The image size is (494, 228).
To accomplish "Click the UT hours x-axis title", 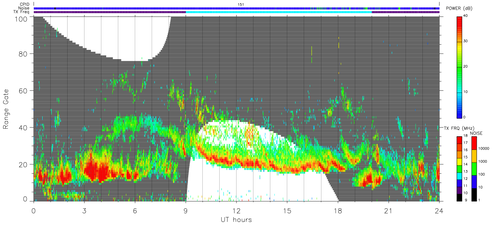I will point(236,220).
